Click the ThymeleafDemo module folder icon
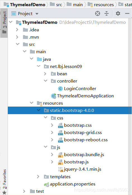The height and width of the screenshot is (195, 132). 18,23
